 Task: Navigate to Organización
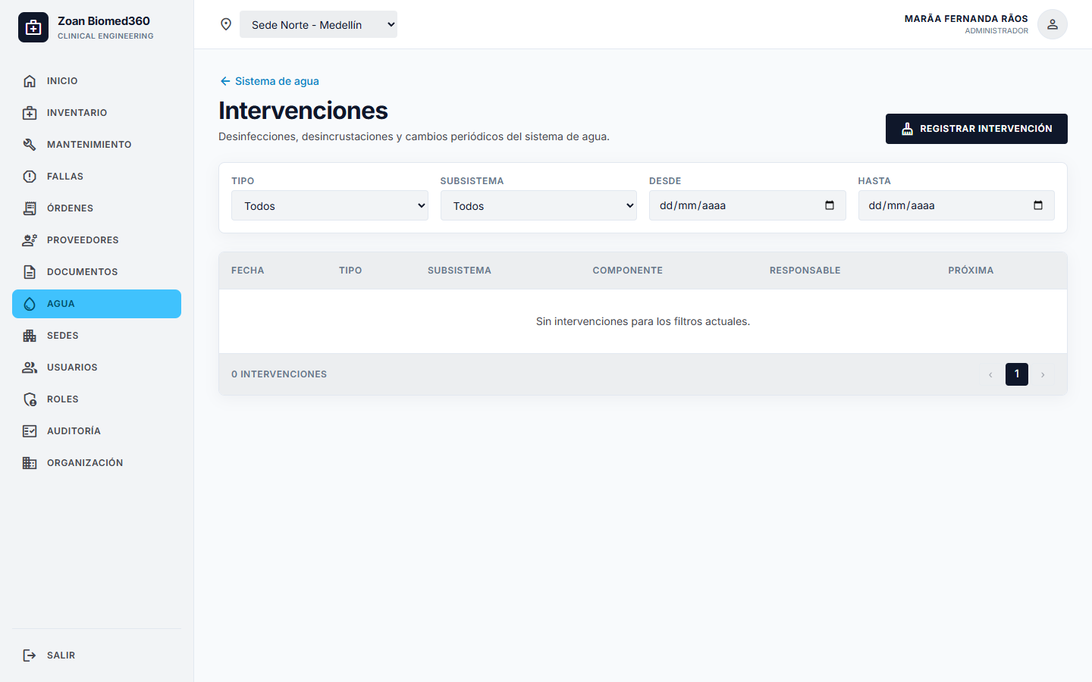click(96, 463)
